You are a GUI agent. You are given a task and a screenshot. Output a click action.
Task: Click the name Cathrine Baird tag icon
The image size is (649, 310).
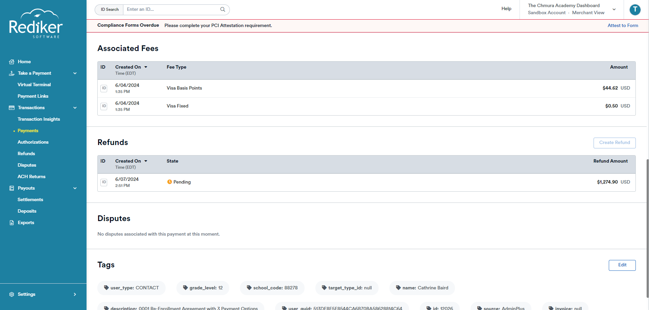click(x=399, y=288)
